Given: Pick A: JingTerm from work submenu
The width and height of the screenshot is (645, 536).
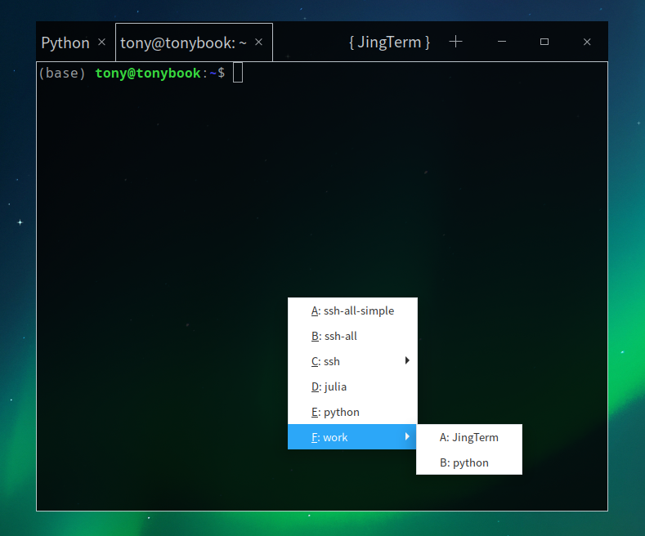Looking at the screenshot, I should coord(469,437).
